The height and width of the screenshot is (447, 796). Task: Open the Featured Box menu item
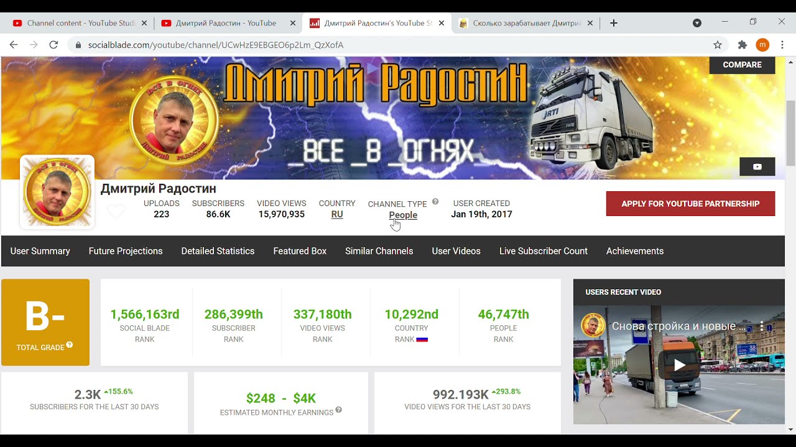coord(300,251)
